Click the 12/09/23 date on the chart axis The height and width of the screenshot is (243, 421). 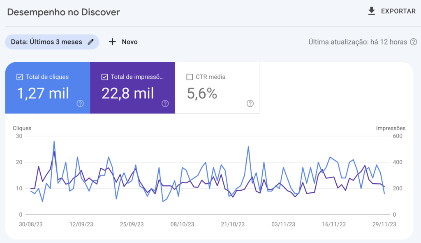(x=81, y=224)
